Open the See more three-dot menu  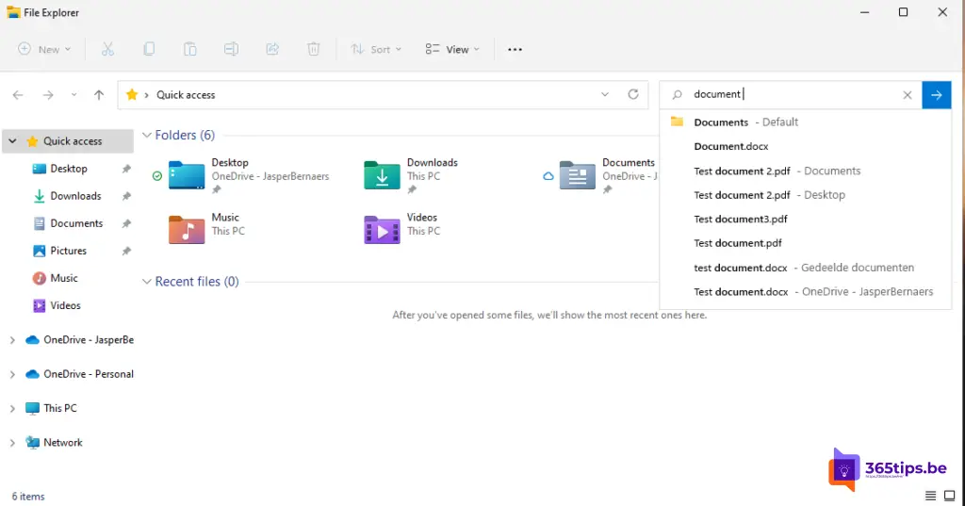click(515, 49)
